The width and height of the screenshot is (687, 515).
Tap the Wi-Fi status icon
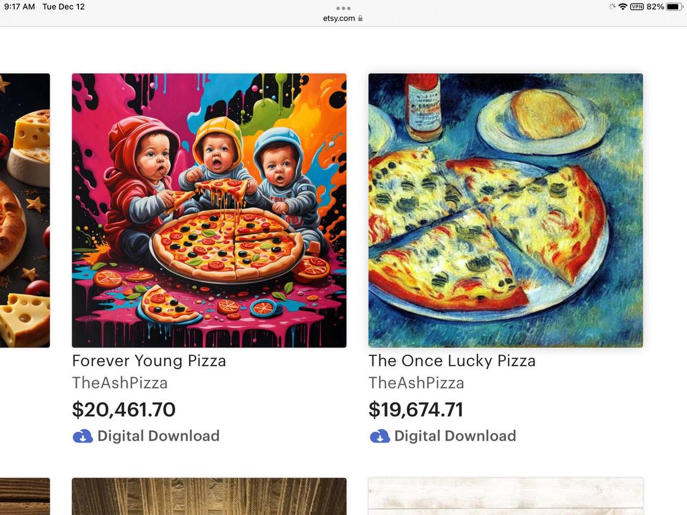623,7
